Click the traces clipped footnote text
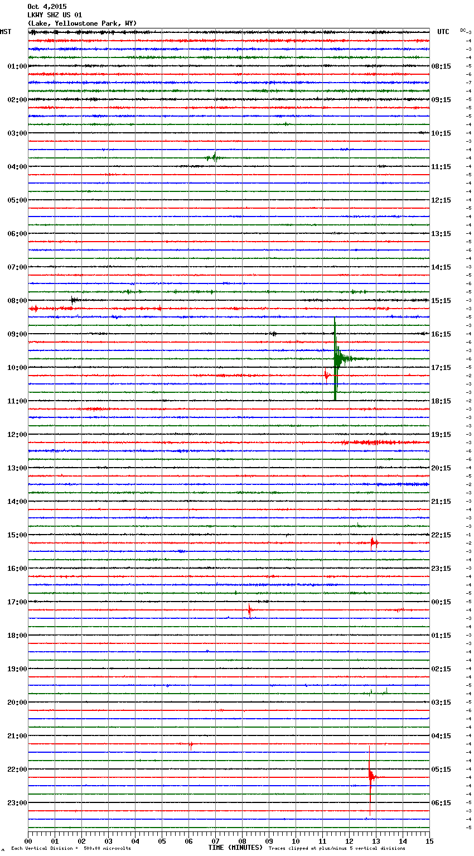The width and height of the screenshot is (474, 856). 337,849
